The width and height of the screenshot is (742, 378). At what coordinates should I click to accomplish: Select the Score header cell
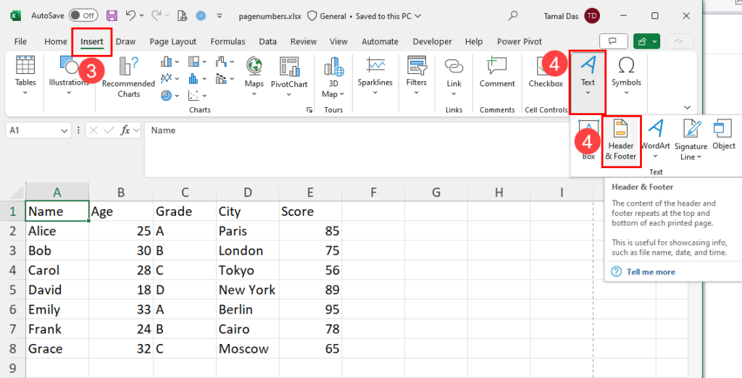[310, 211]
